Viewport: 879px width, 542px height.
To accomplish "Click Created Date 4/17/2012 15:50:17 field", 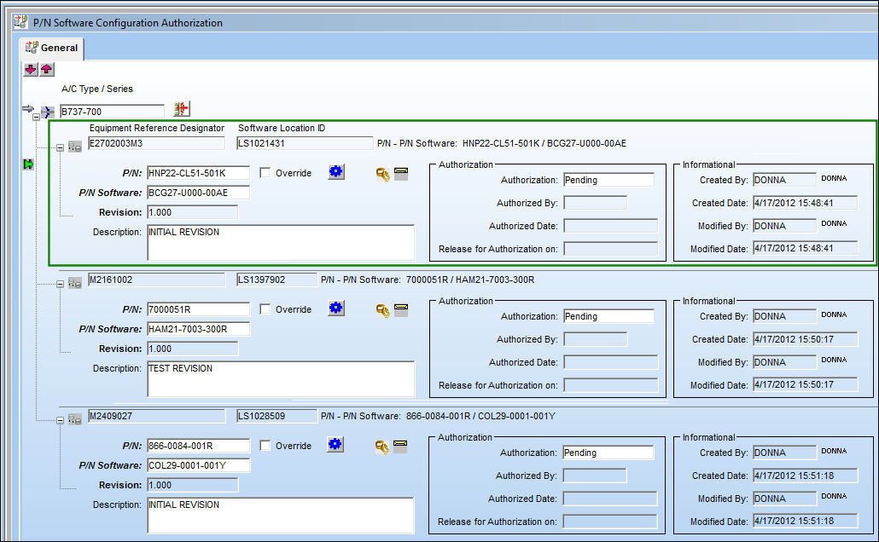I will (805, 339).
